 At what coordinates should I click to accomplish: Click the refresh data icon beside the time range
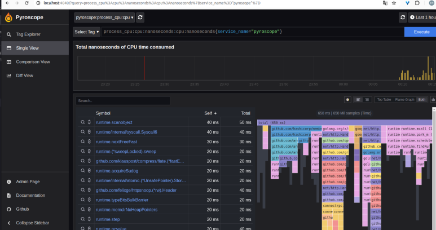(403, 17)
